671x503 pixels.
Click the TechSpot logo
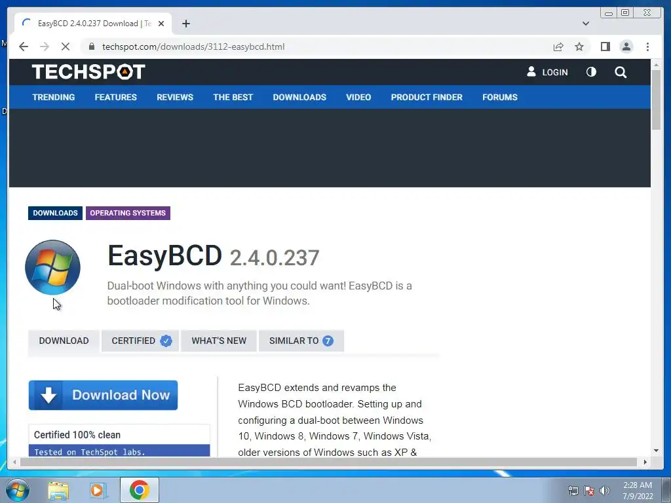pyautogui.click(x=88, y=72)
